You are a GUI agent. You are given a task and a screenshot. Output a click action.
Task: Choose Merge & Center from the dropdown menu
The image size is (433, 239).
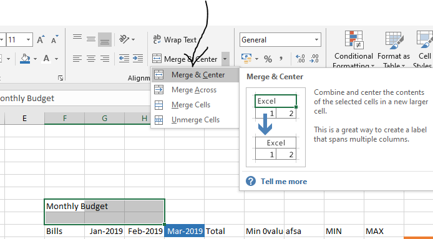point(195,75)
